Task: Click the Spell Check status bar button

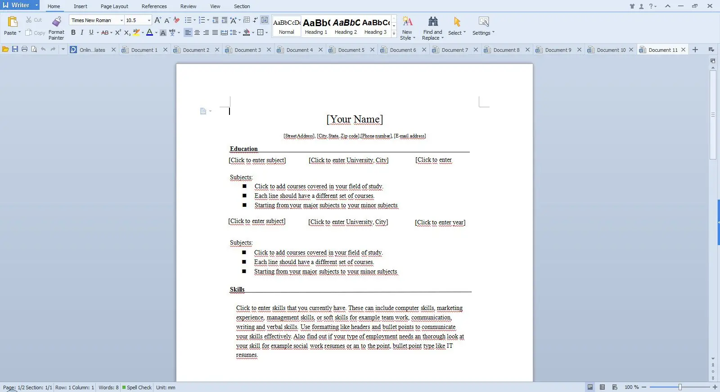Action: tap(137, 387)
